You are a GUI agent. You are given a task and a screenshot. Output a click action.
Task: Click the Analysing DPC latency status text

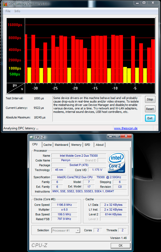(x=21, y=128)
